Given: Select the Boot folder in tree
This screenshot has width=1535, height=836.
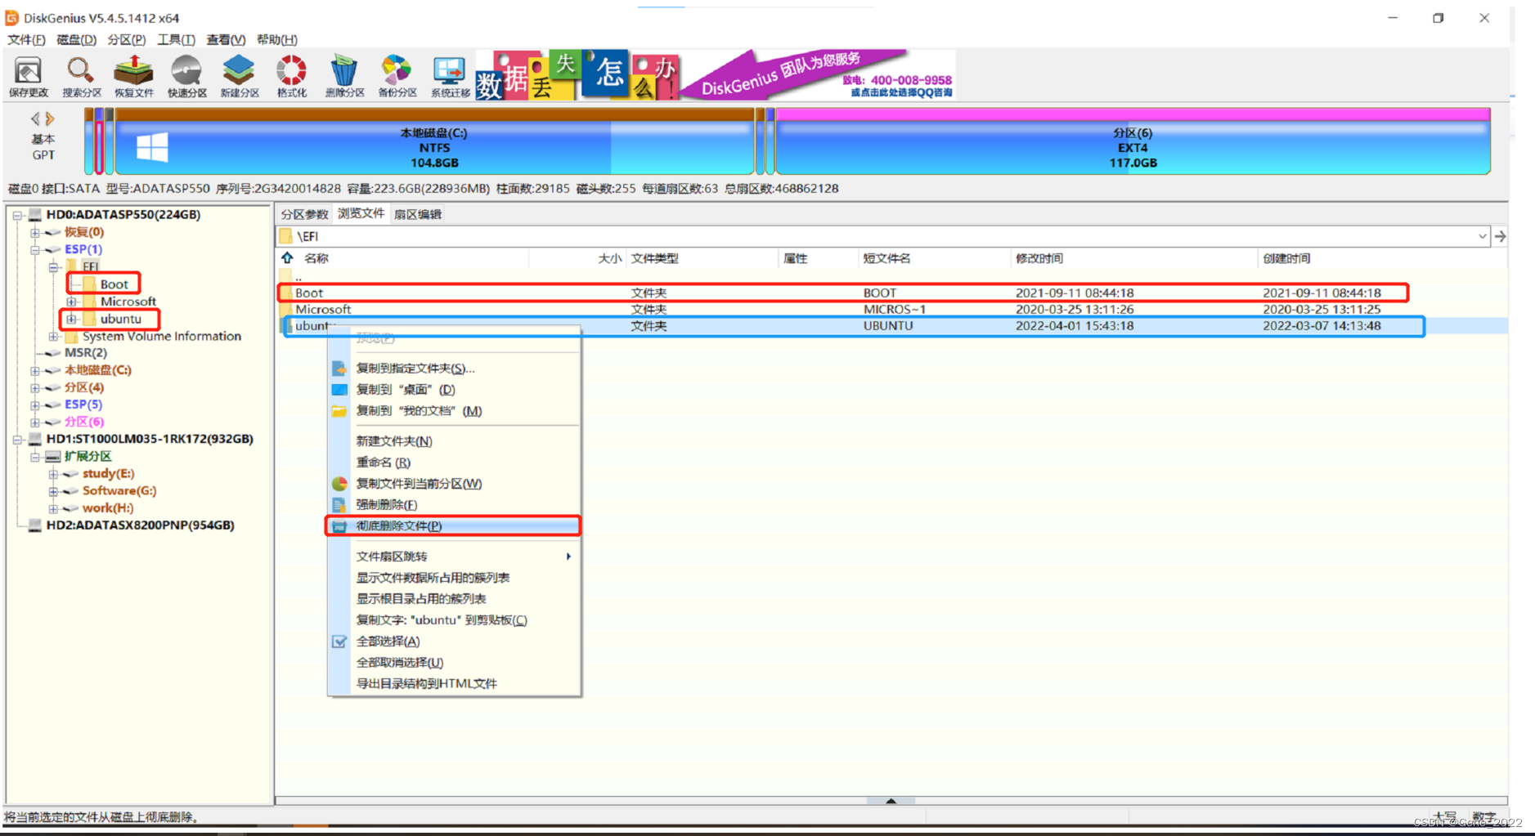Looking at the screenshot, I should pos(114,284).
